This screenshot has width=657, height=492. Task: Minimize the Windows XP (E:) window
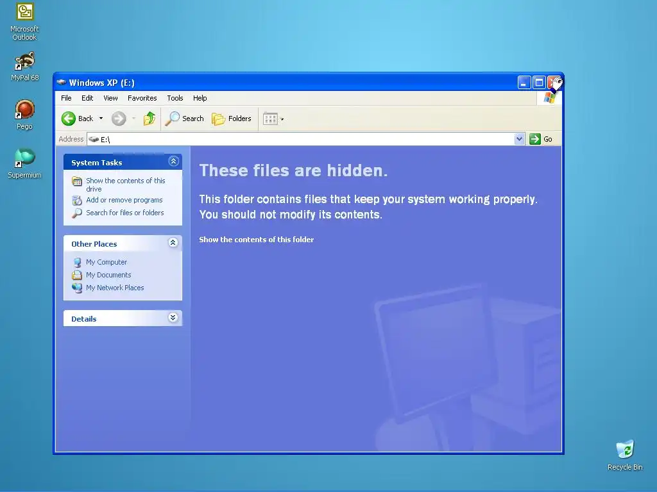[524, 83]
